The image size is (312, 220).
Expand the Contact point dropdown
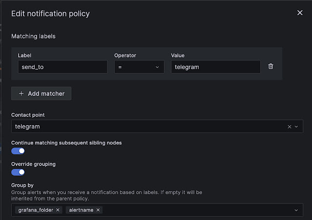click(296, 127)
